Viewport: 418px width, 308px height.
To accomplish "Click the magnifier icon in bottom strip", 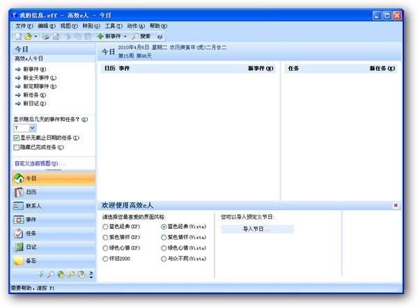I will click(51, 274).
